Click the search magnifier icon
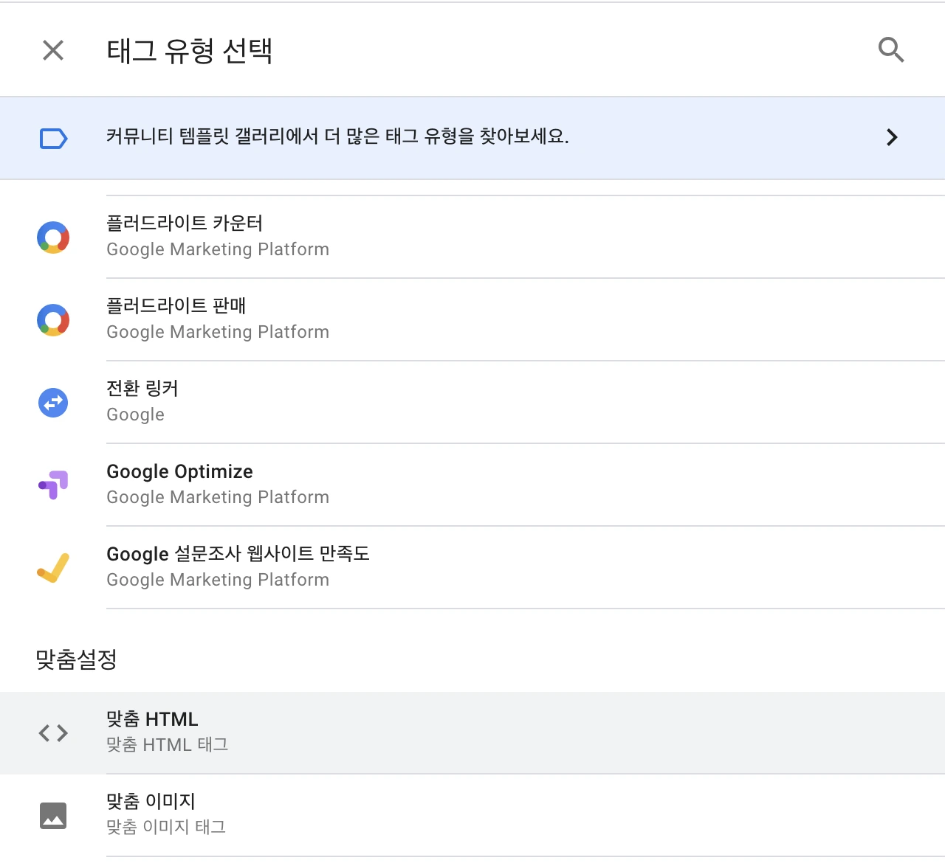Screen dimensions: 945x863 pyautogui.click(x=891, y=50)
